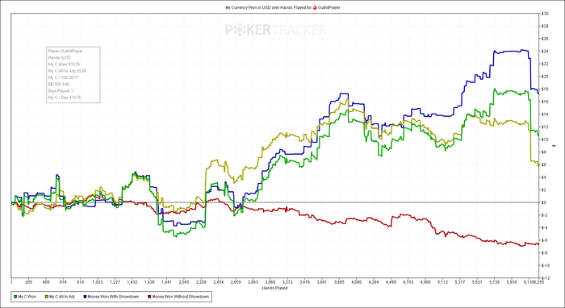The height and width of the screenshot is (308, 565).
Task: Click the chart title 'My Currency Won in USD'
Action: 247,7
